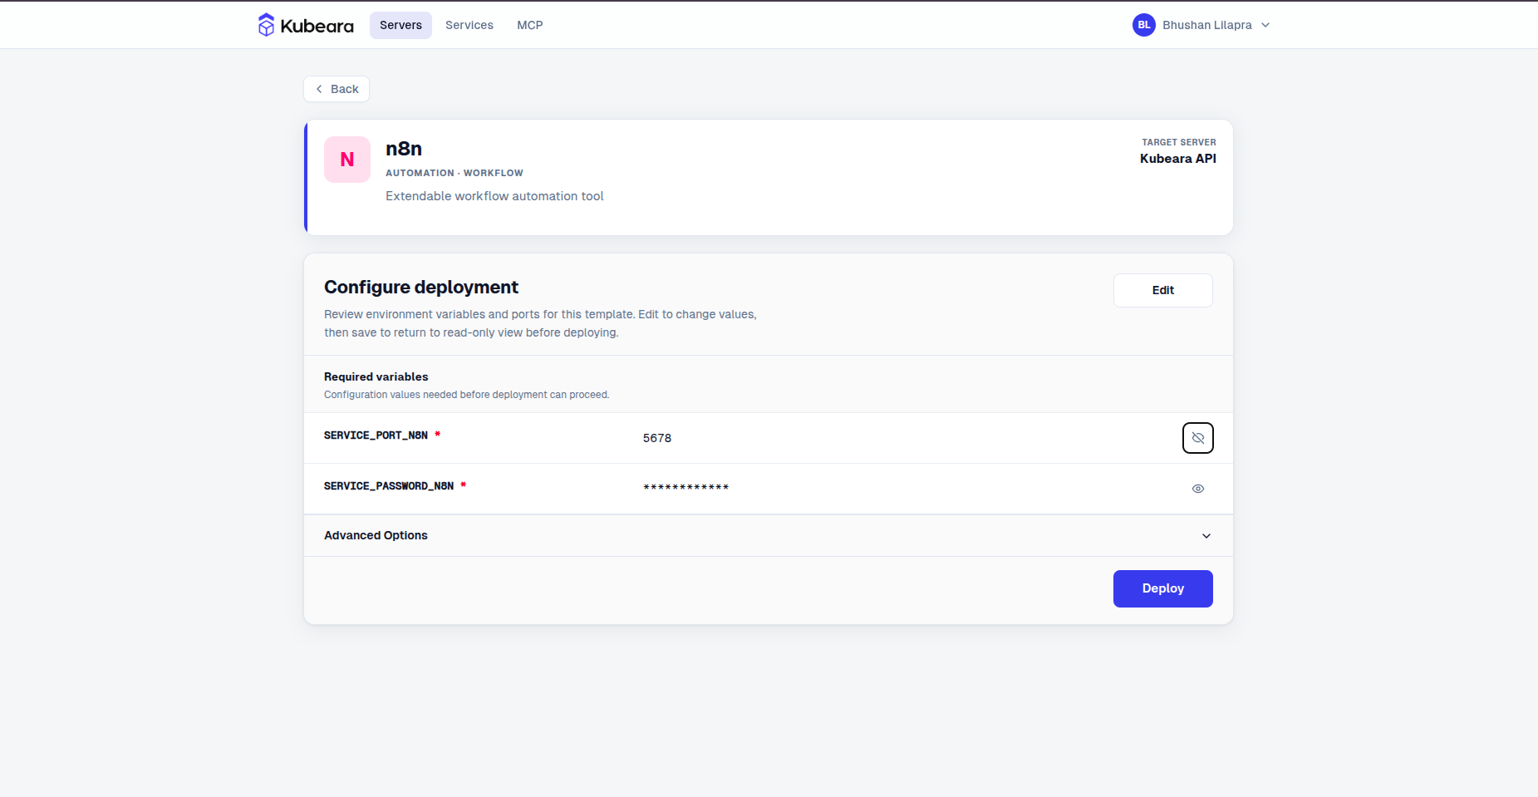The width and height of the screenshot is (1538, 797).
Task: Click the Kubeara logo icon
Action: click(266, 25)
